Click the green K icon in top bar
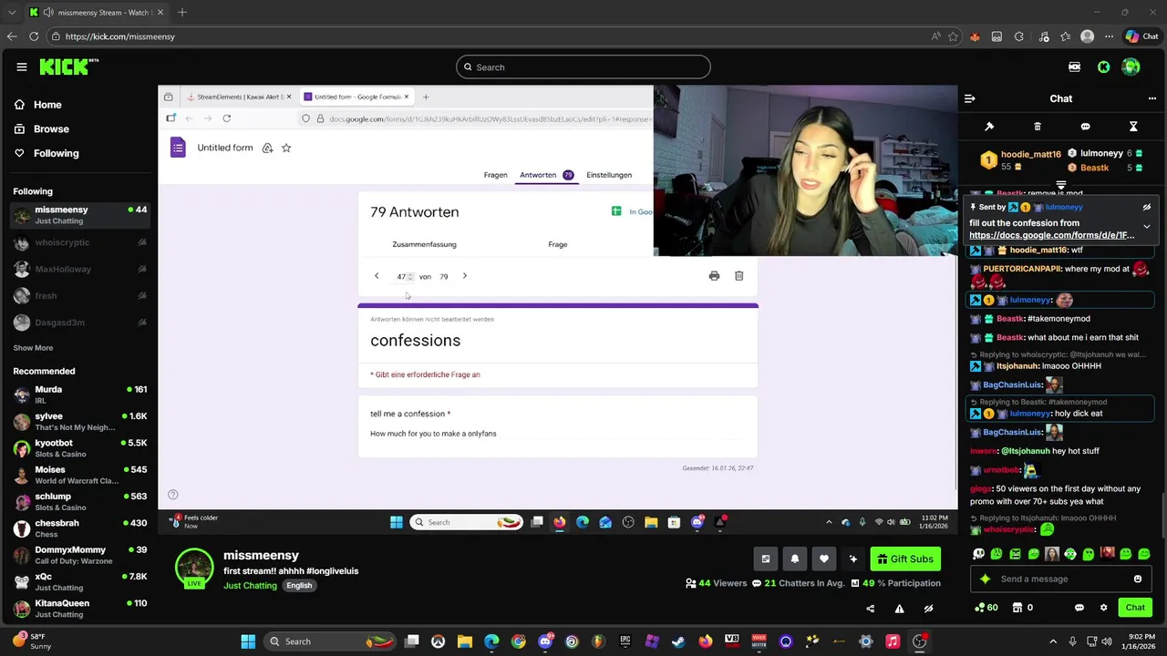This screenshot has width=1167, height=656. coord(1103,67)
